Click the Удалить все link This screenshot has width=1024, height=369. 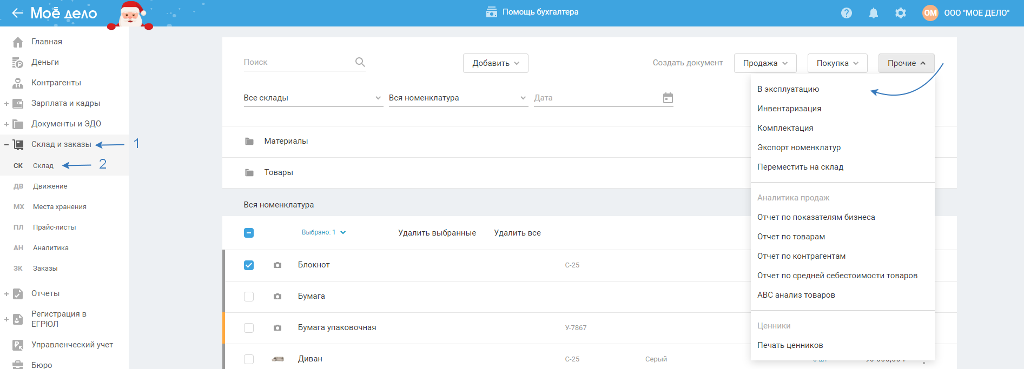[x=517, y=233]
